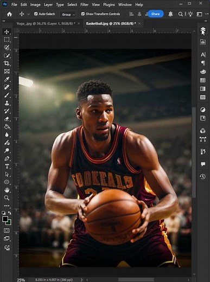Expand the tools panel double arrows
The image size is (210, 282).
[4, 21]
